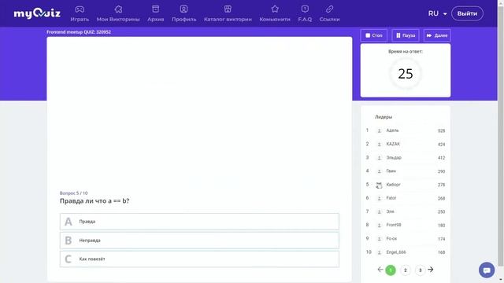This screenshot has width=504, height=283.
Task: Pause the quiz with Пауза
Action: (406, 35)
